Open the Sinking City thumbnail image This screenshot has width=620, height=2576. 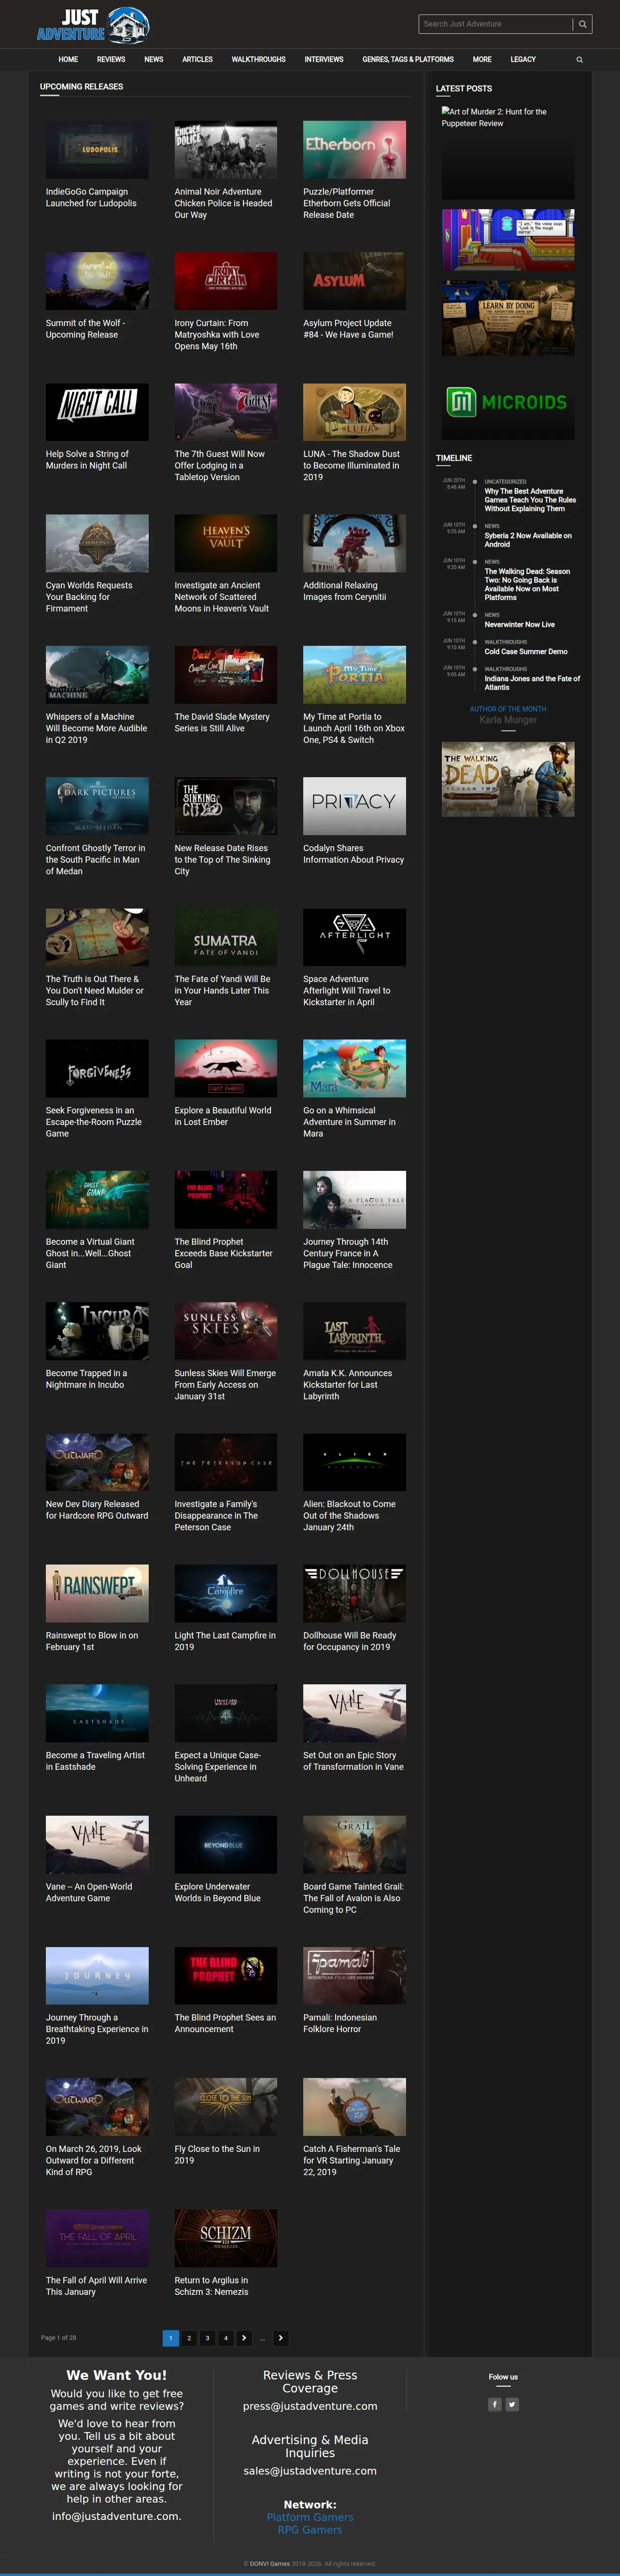(226, 806)
